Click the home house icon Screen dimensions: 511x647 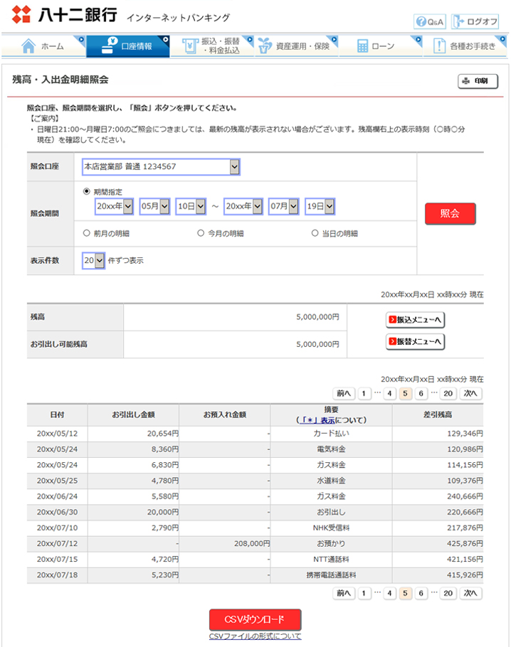[x=28, y=46]
